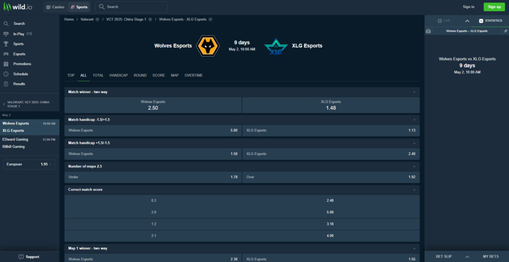Image resolution: width=509 pixels, height=262 pixels.
Task: Click the green Sign up button
Action: click(494, 7)
